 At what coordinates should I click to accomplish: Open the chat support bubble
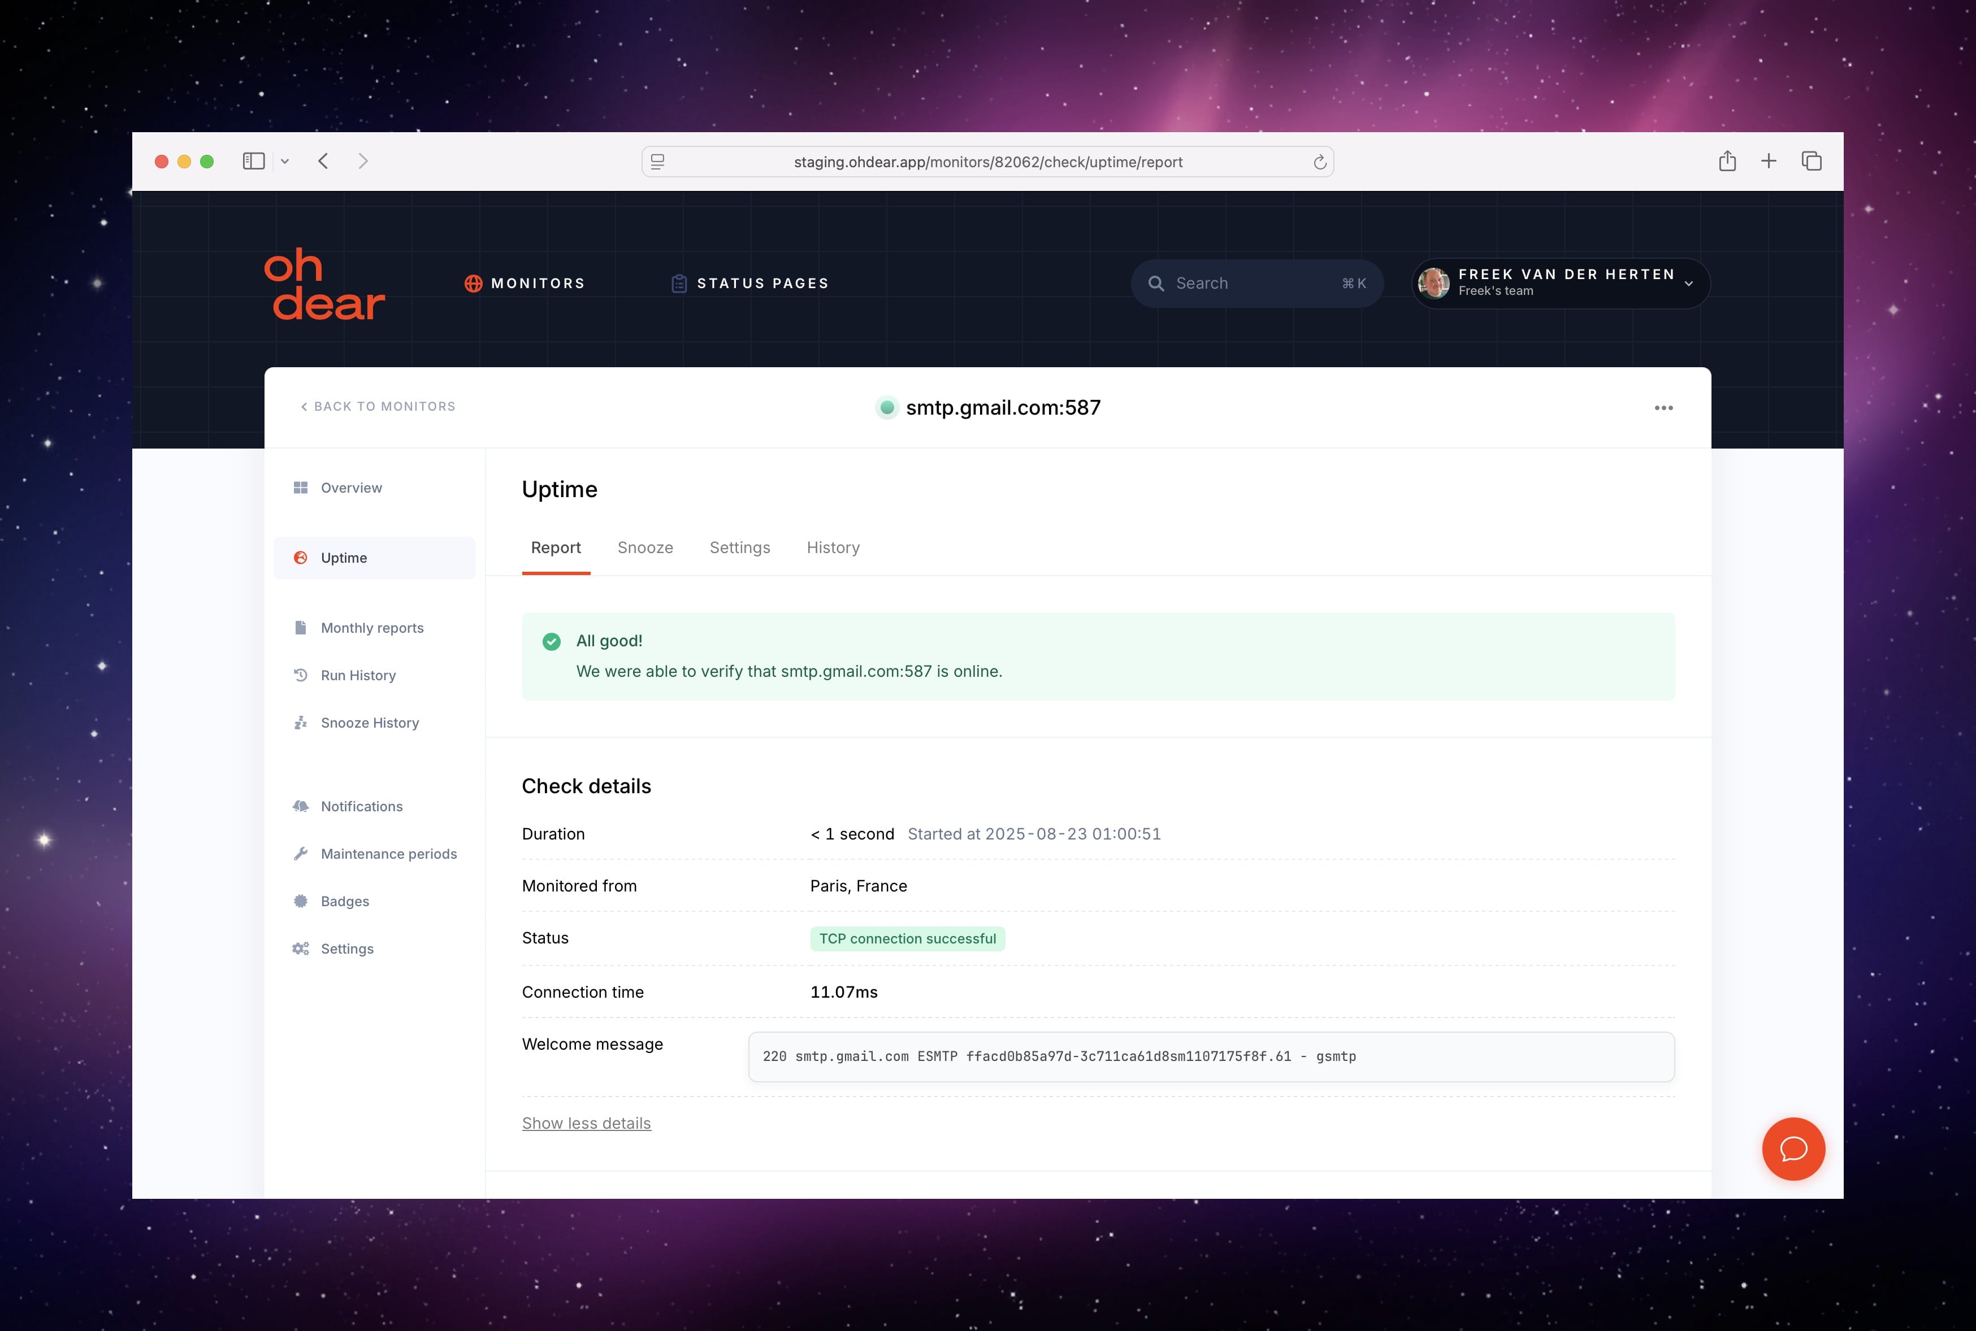tap(1793, 1149)
